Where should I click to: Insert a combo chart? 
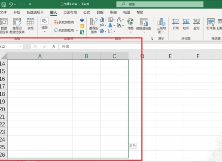pos(120,25)
